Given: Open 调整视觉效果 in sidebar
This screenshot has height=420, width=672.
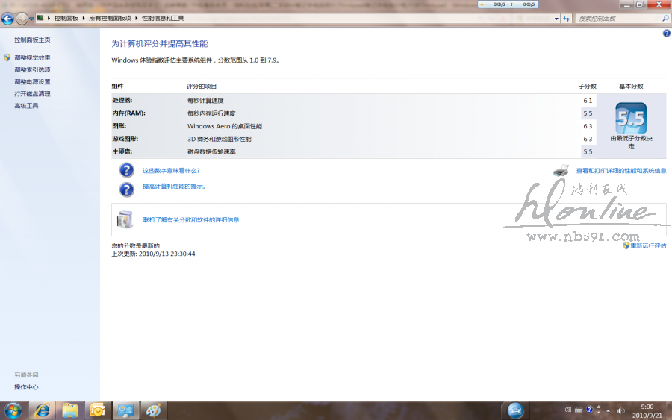Looking at the screenshot, I should 32,57.
